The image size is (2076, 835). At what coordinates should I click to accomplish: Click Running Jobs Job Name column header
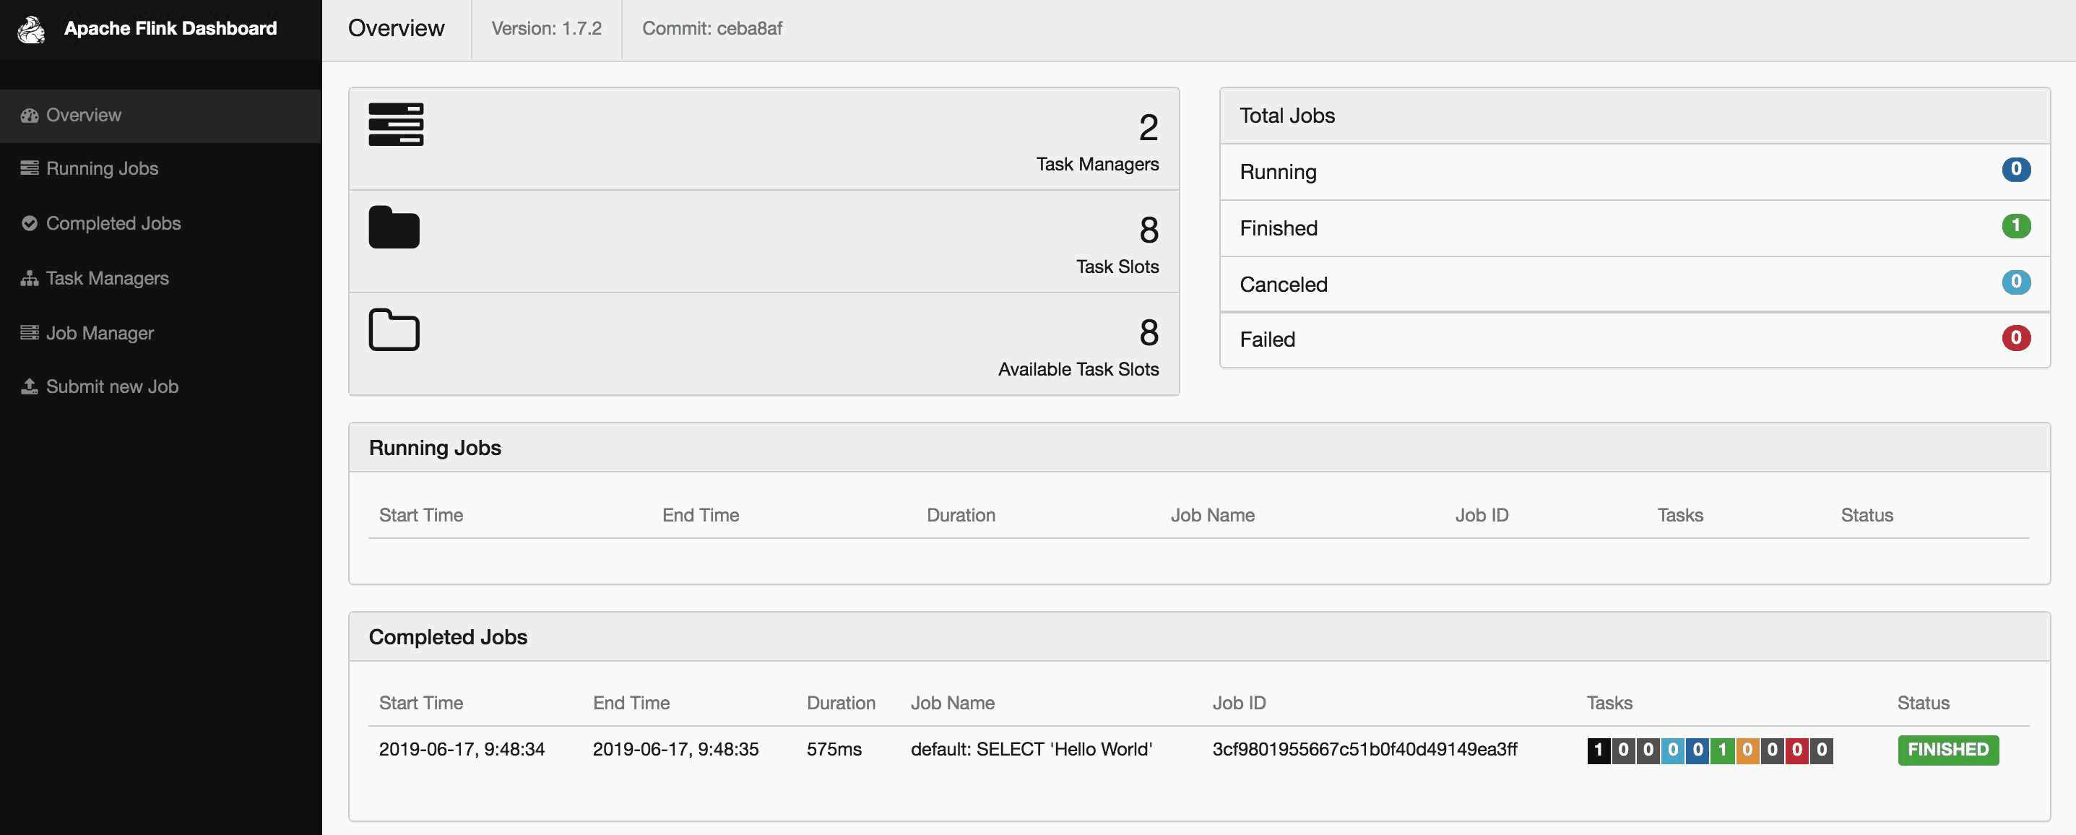(1212, 515)
